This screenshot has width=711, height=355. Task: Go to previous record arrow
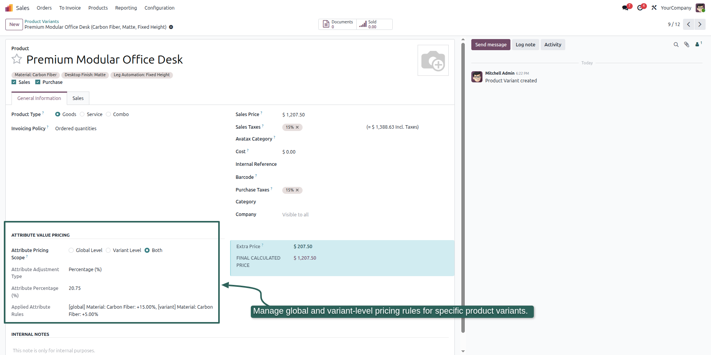[689, 24]
